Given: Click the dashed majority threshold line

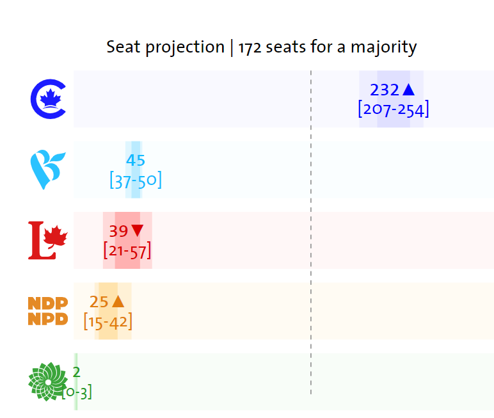Looking at the screenshot, I should click(311, 232).
